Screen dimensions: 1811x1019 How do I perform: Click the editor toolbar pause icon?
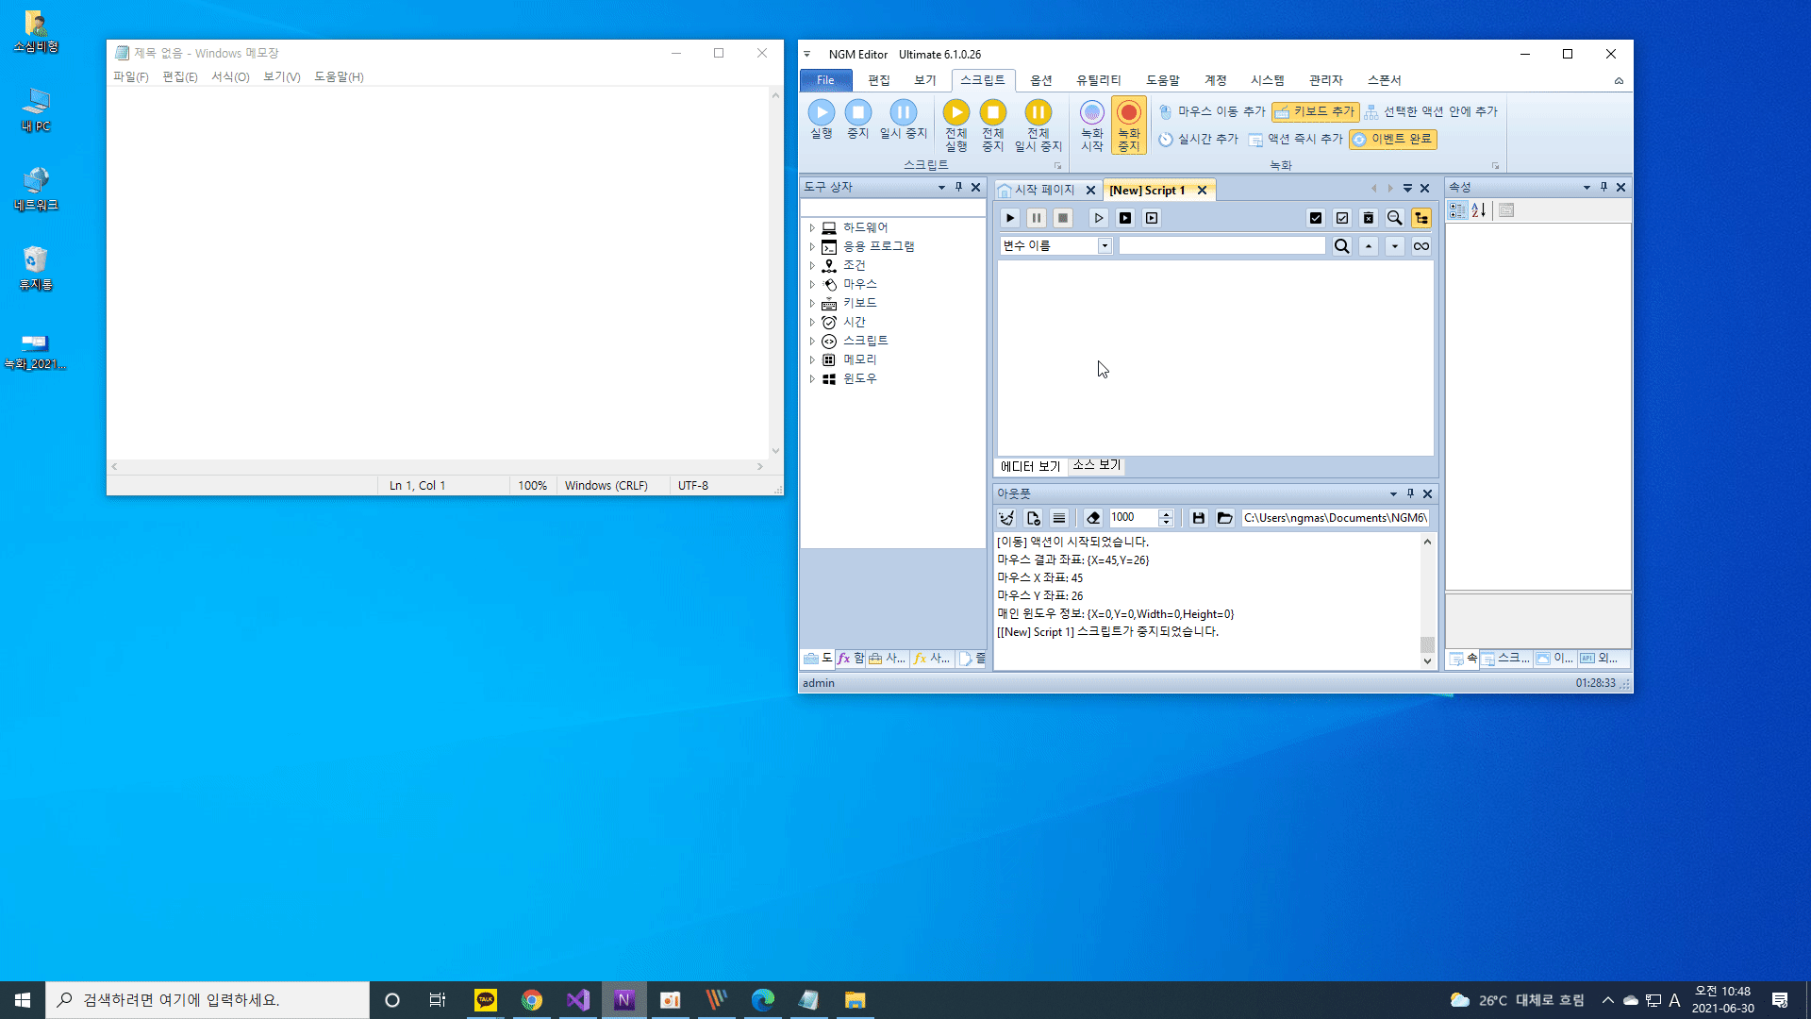click(1037, 218)
